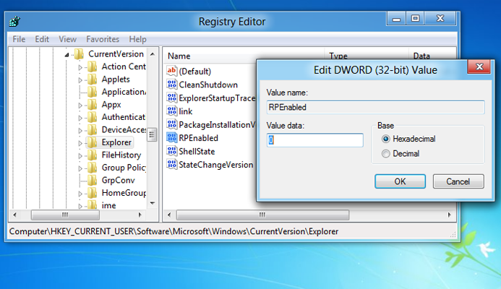Open the Edit menu
Viewport: 501px width, 289px height.
pyautogui.click(x=42, y=39)
